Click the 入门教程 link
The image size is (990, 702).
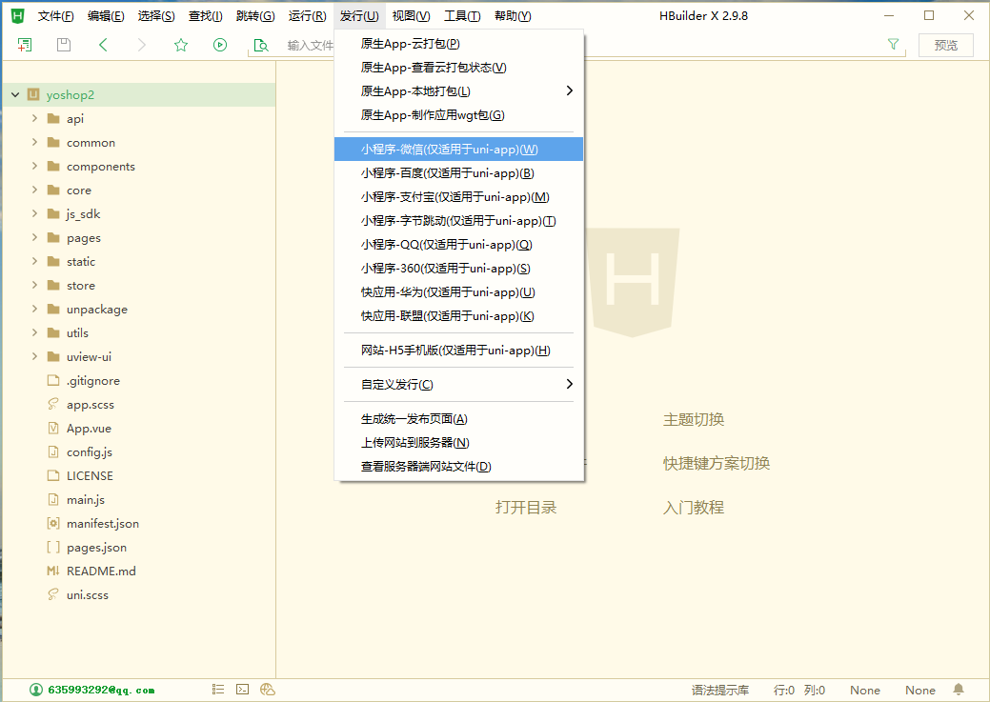[x=694, y=508]
